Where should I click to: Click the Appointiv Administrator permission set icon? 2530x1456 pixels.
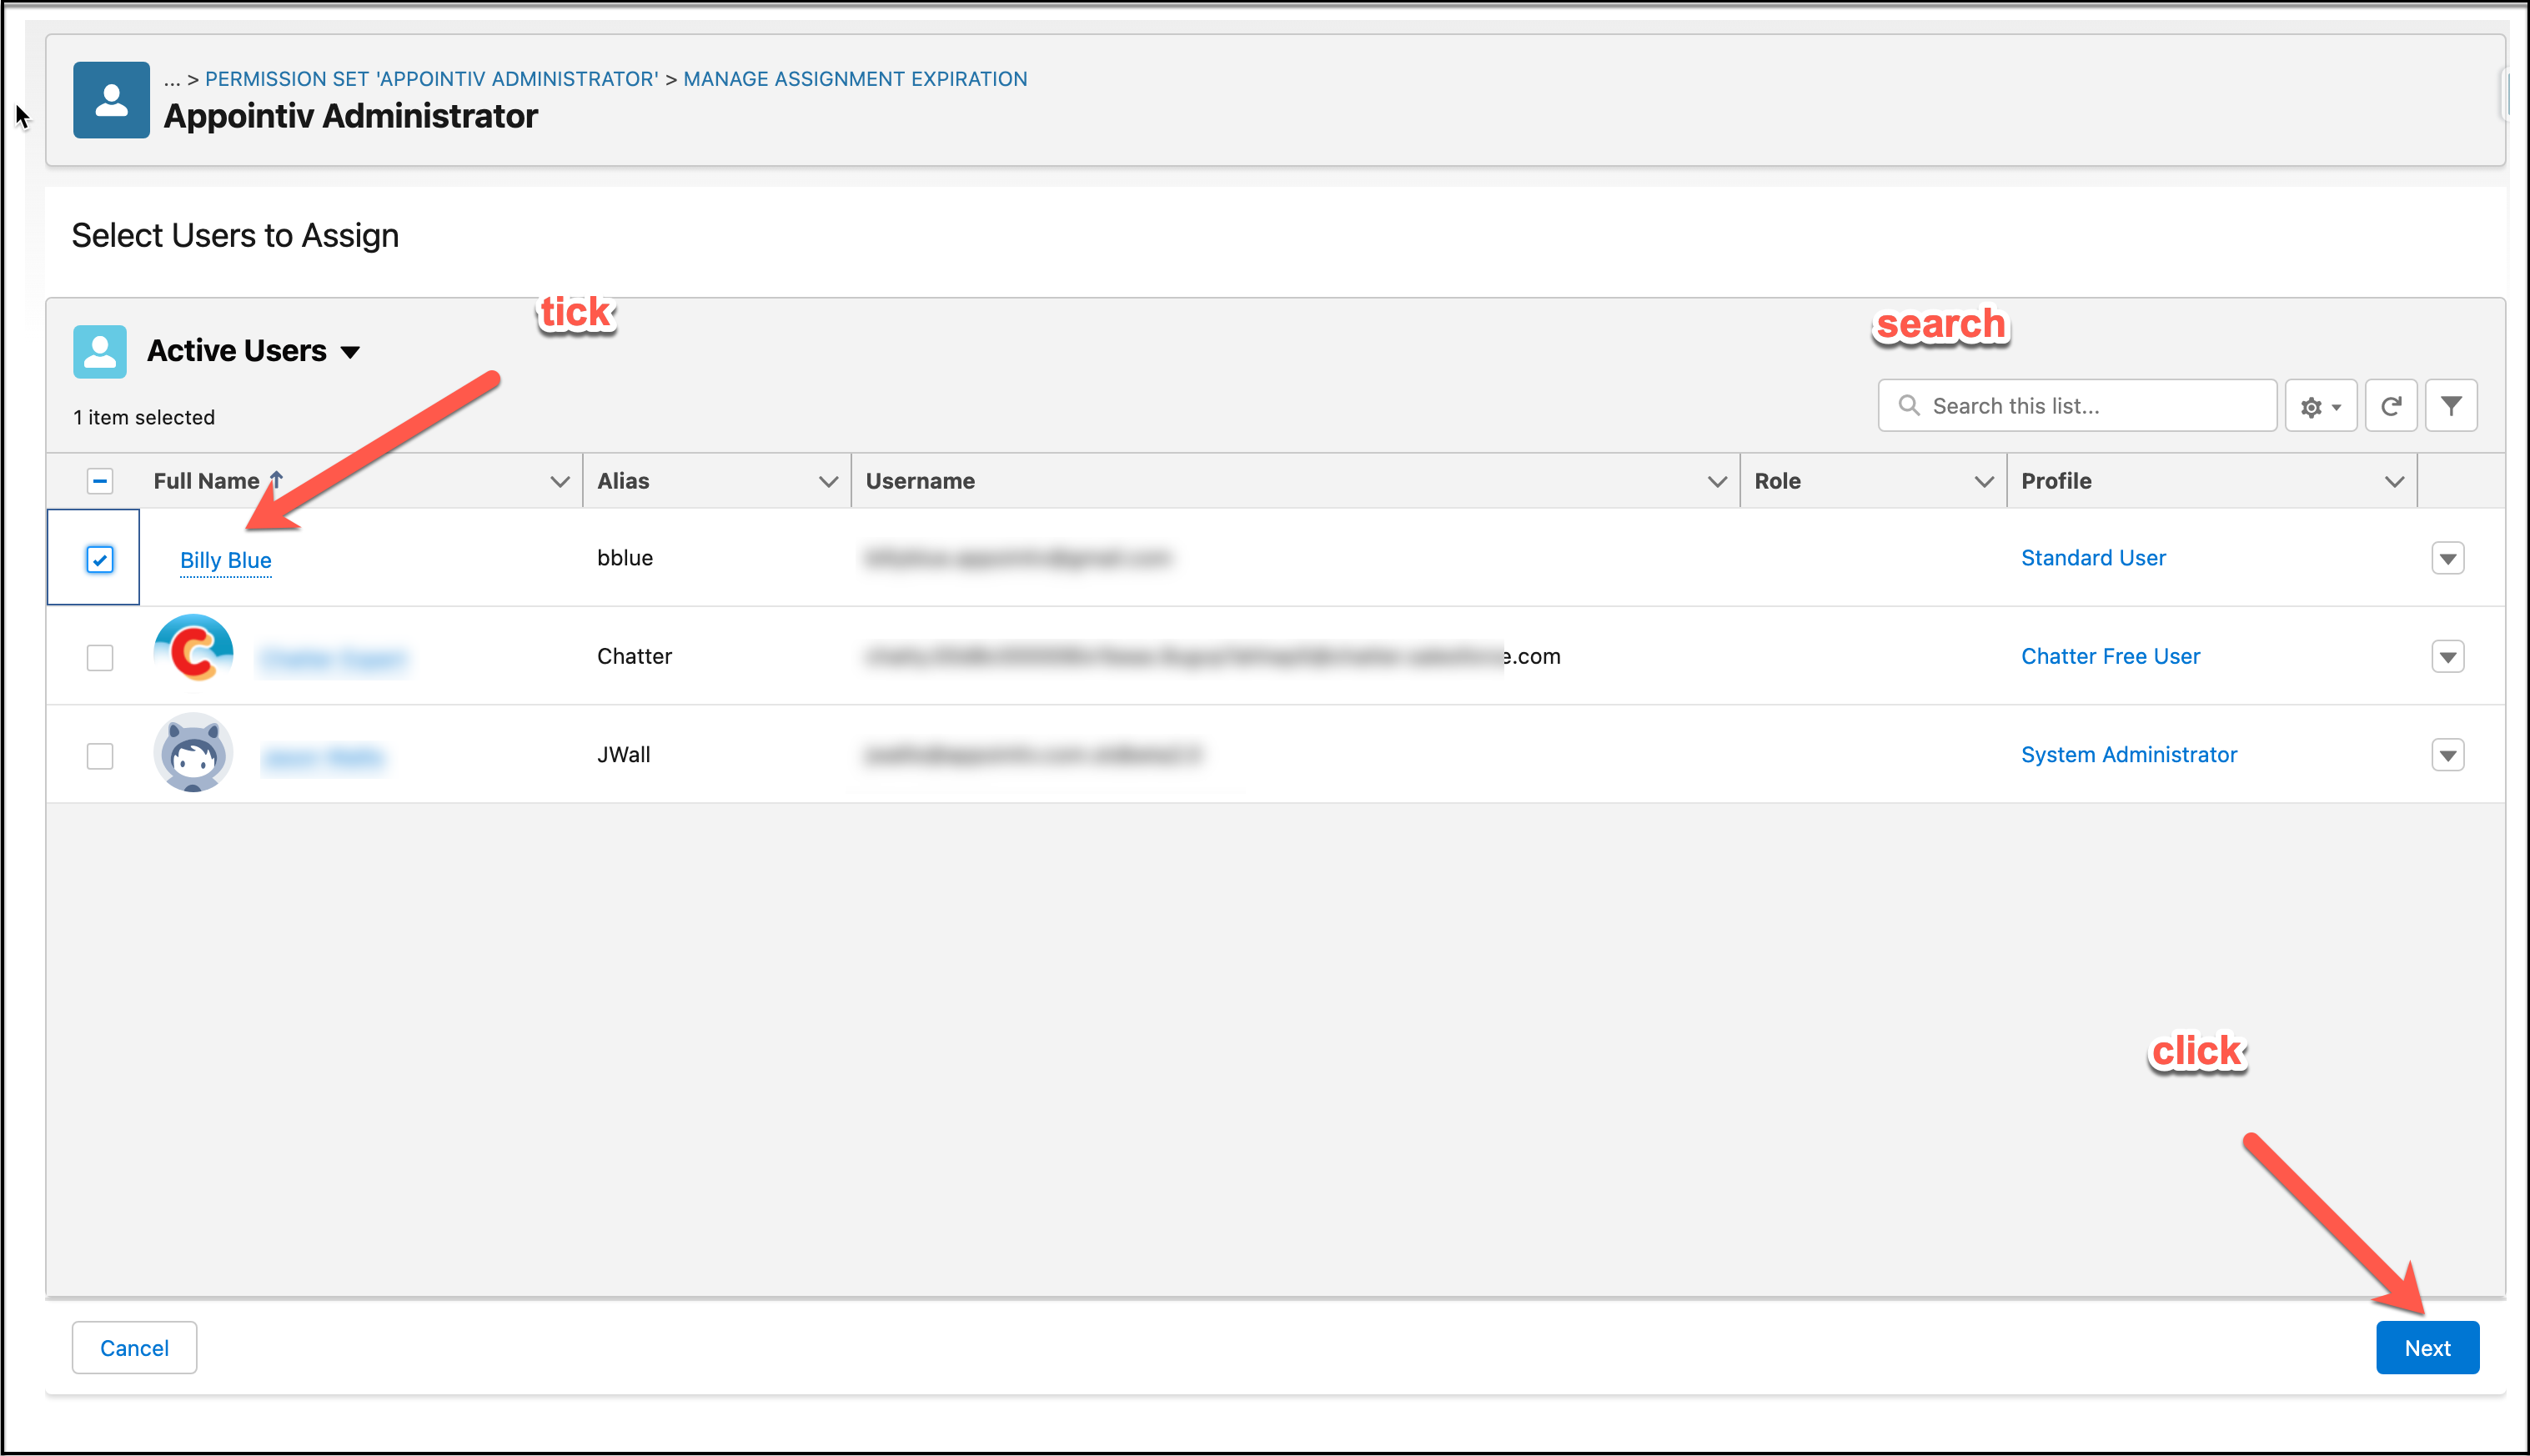(x=111, y=100)
